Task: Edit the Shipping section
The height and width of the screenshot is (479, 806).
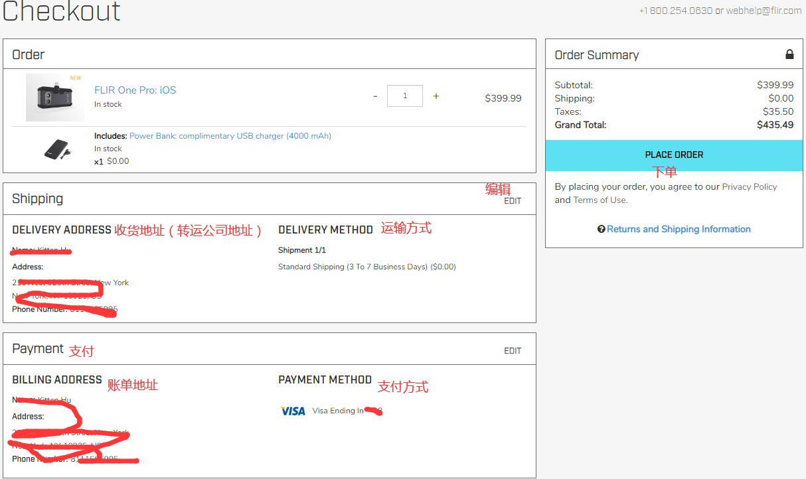Action: pyautogui.click(x=513, y=201)
